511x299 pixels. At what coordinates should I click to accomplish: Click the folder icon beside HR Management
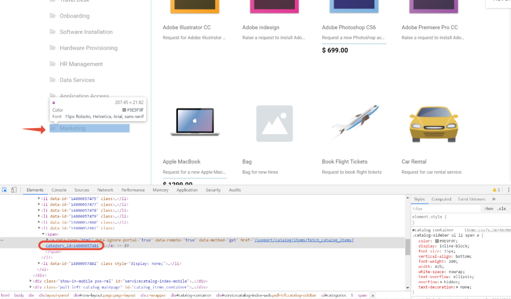tap(53, 64)
